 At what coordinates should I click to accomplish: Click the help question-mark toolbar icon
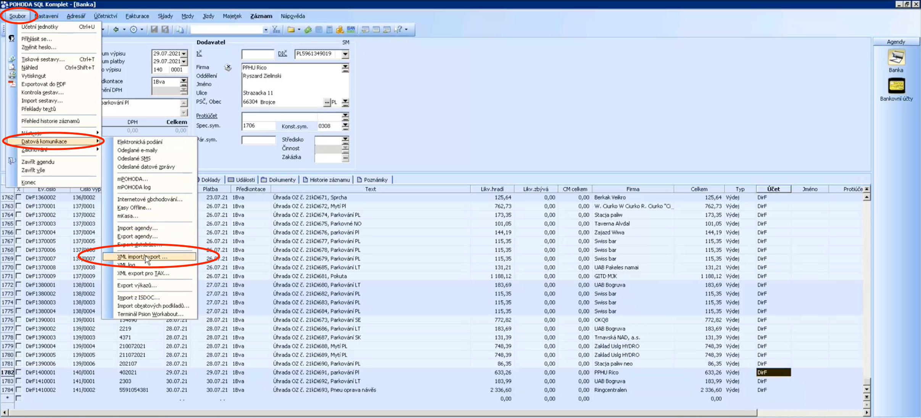398,29
